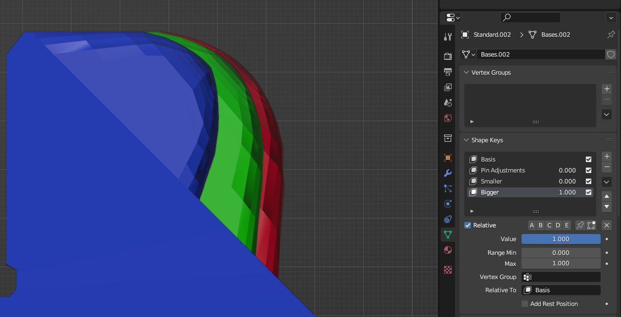Open the Object Constraints tab

click(448, 219)
